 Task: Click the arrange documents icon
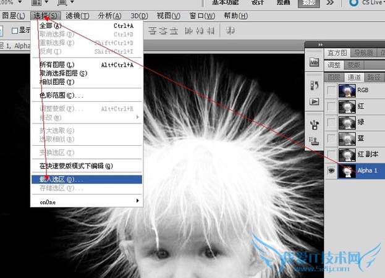[36, 2]
